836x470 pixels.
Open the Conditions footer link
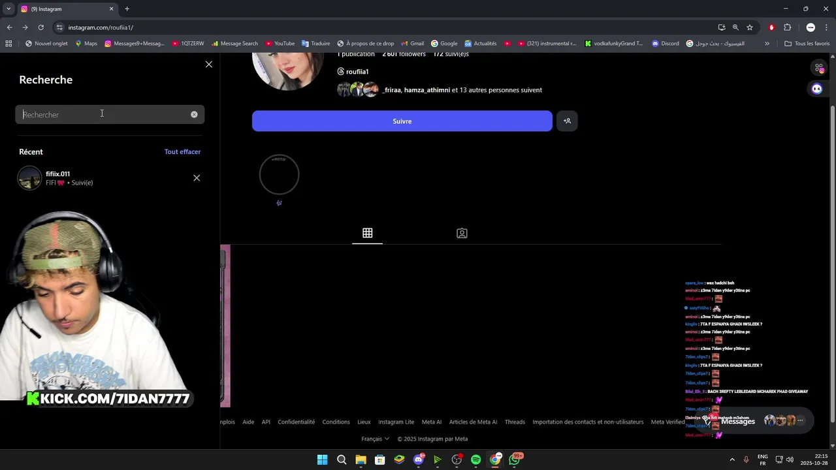click(x=336, y=422)
